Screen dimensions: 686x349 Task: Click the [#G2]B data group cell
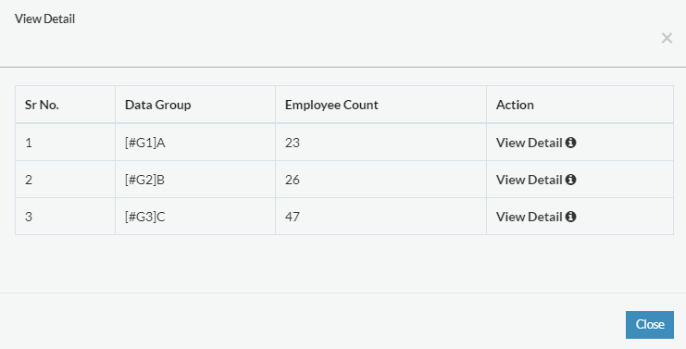195,180
